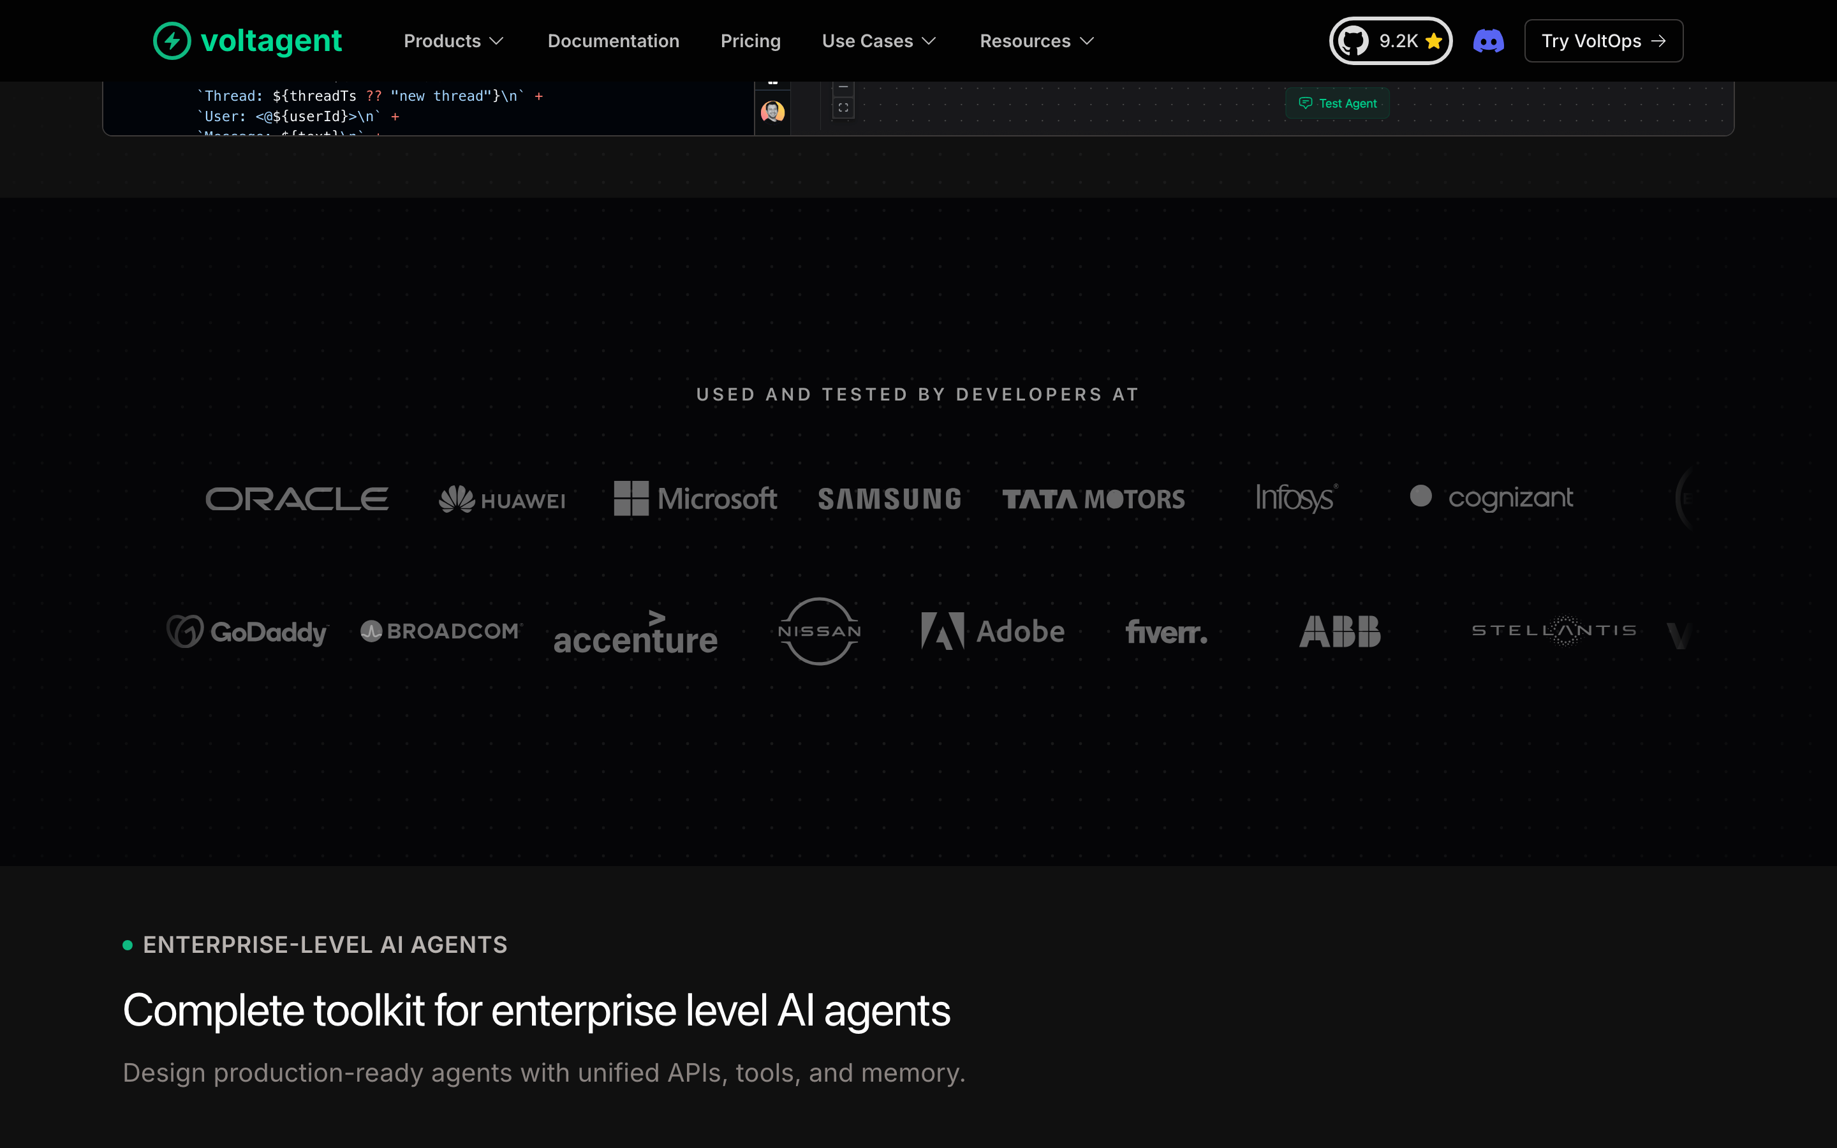Click the 'ENTERPRISE-LEVEL AI AGENTS' label
This screenshot has width=1837, height=1148.
(325, 945)
